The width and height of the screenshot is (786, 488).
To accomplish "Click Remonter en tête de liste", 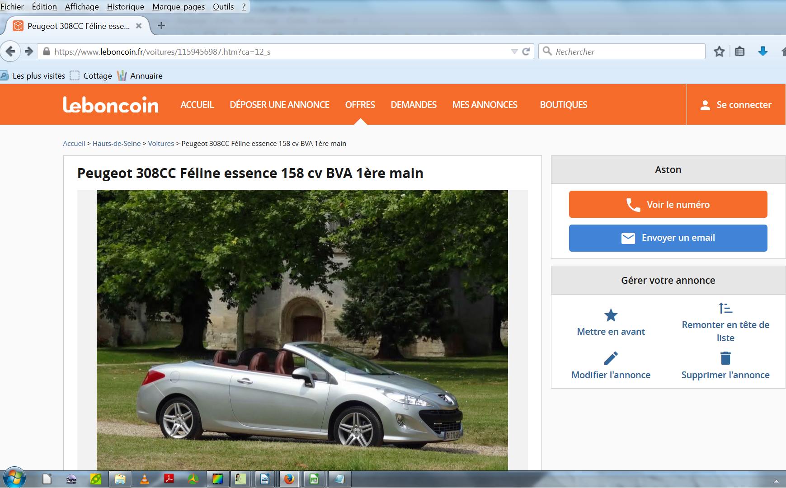I will pos(725,323).
